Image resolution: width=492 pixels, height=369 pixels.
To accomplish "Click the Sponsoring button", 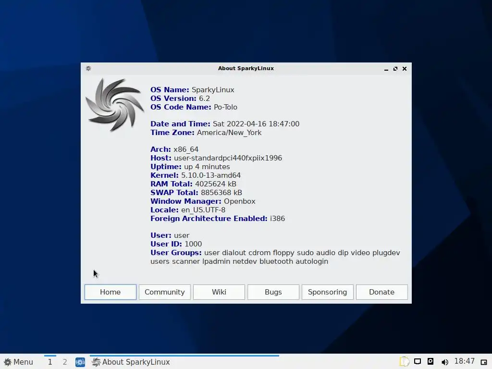I will tap(328, 292).
